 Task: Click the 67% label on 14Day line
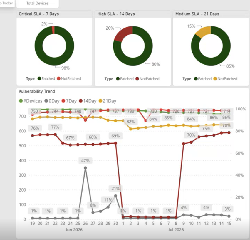(x=70, y=137)
